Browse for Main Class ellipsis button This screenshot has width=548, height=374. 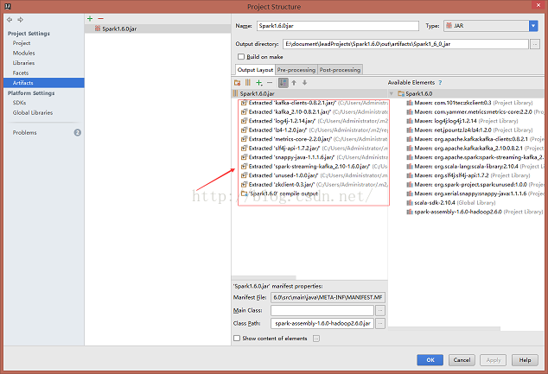click(380, 310)
